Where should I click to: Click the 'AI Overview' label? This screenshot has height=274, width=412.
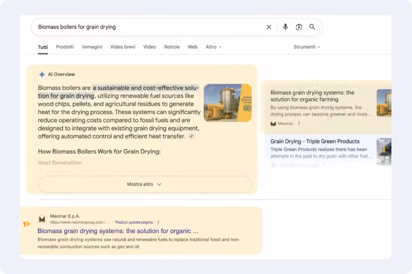[61, 74]
